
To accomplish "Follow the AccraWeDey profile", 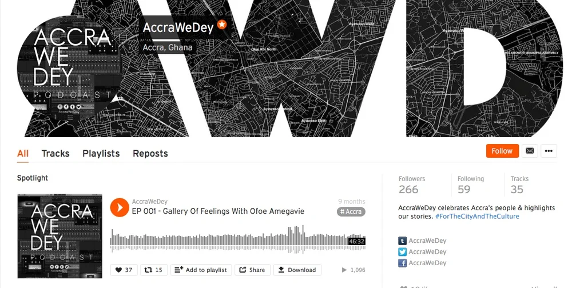I will [502, 151].
